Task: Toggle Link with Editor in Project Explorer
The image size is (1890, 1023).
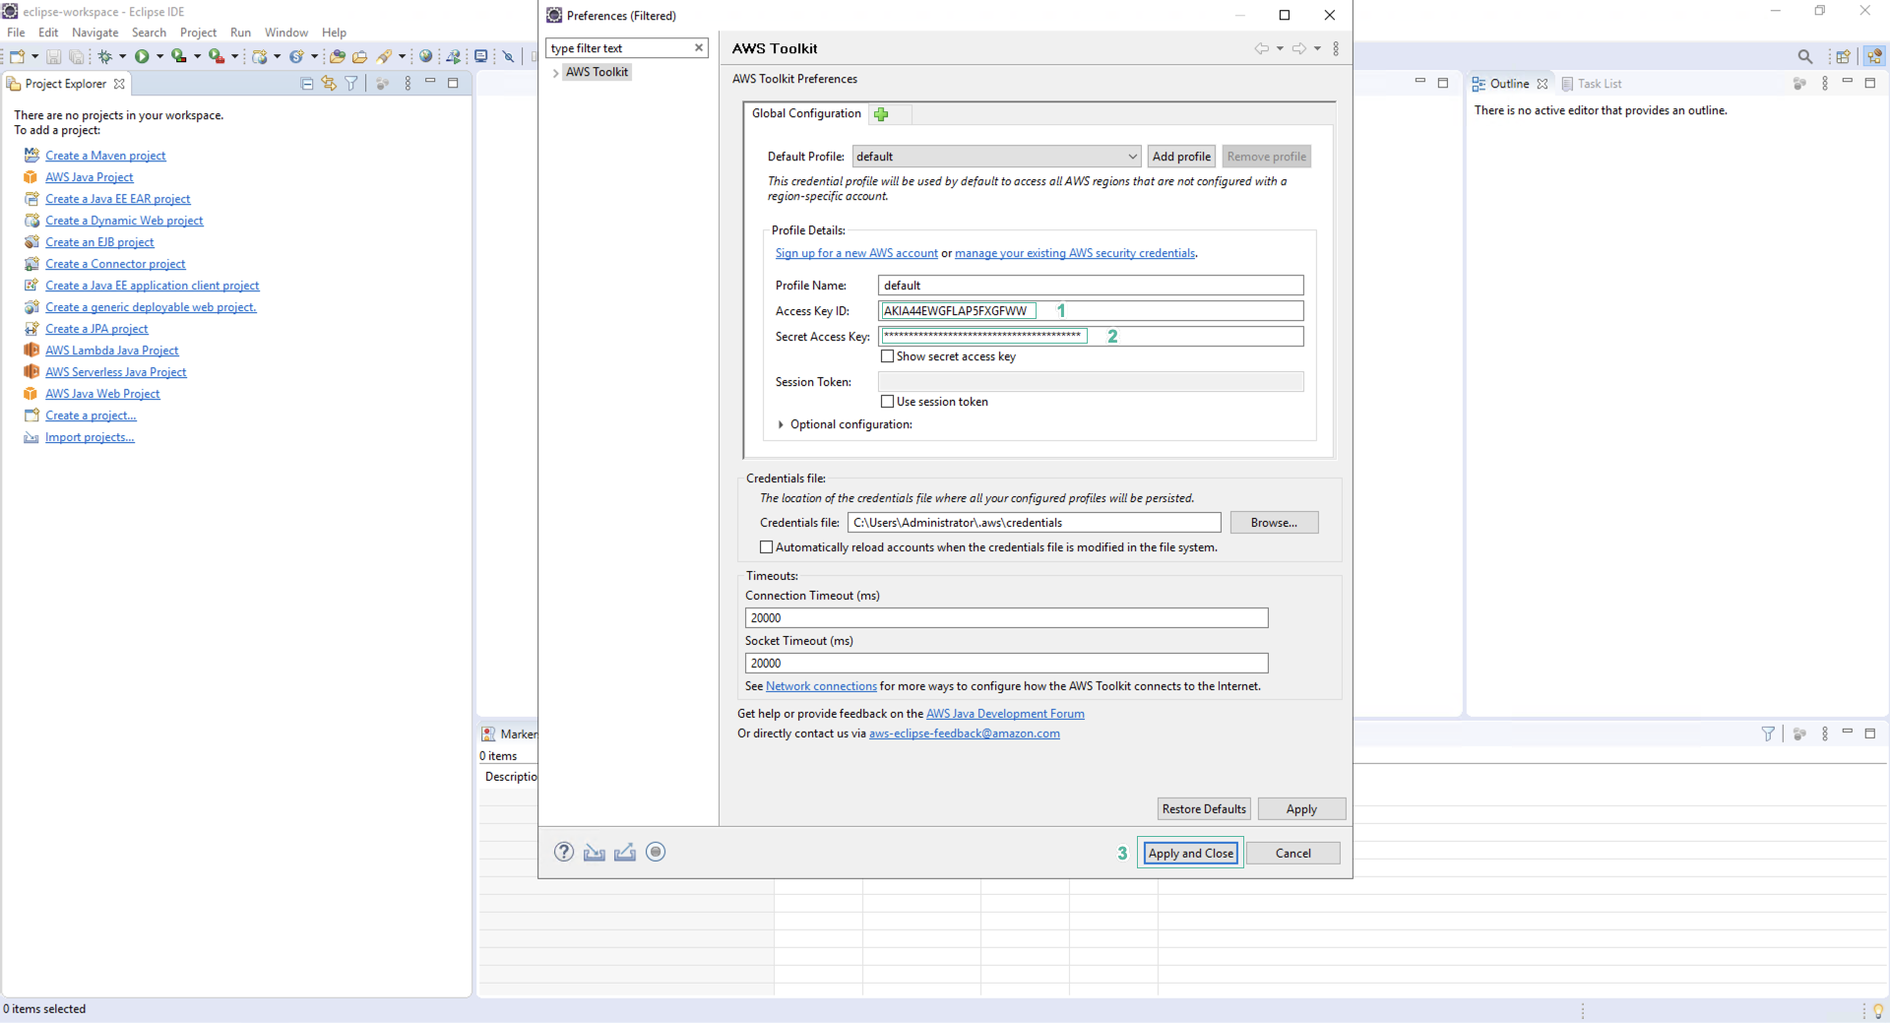Action: [x=329, y=84]
